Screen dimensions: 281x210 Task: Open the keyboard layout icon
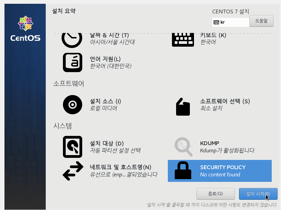pos(183,40)
